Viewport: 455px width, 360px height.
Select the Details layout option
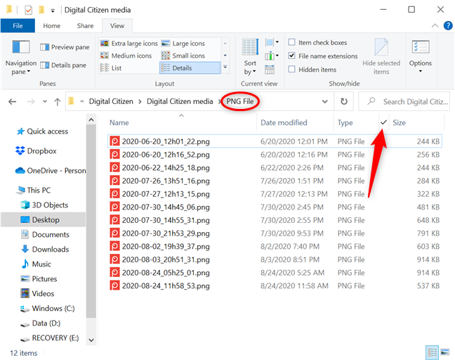190,67
